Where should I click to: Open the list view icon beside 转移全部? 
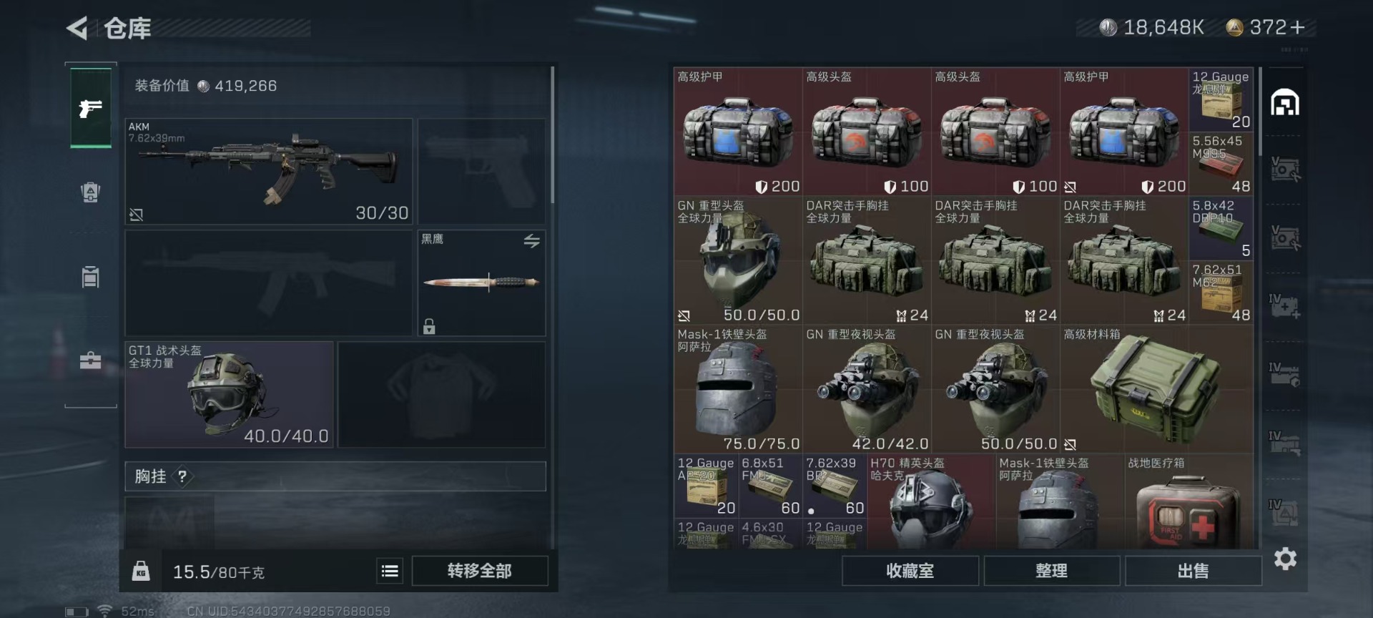[x=390, y=571]
